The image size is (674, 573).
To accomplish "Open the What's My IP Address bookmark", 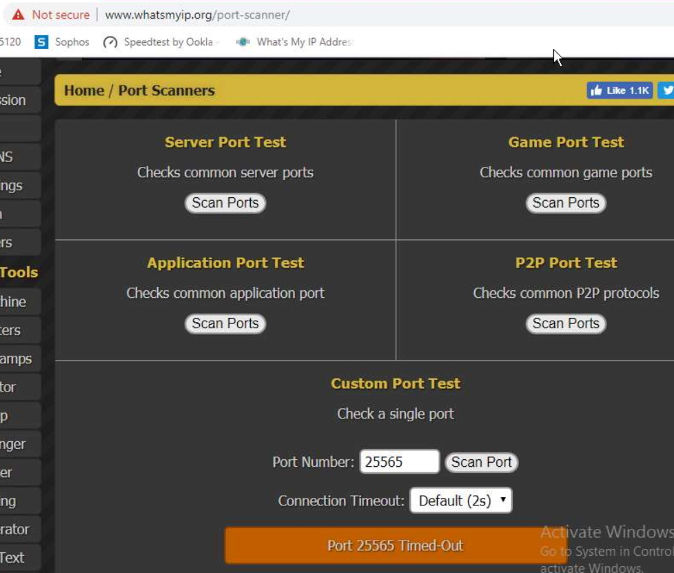I will (295, 42).
